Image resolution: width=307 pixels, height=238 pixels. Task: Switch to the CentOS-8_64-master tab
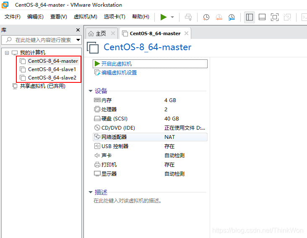coord(155,33)
